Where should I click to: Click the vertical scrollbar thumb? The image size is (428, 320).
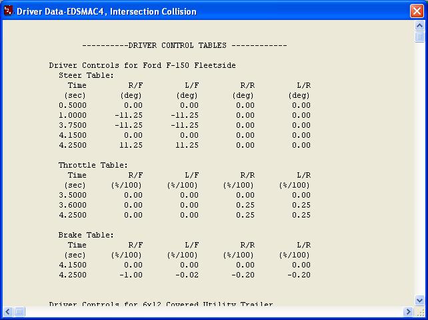419,37
